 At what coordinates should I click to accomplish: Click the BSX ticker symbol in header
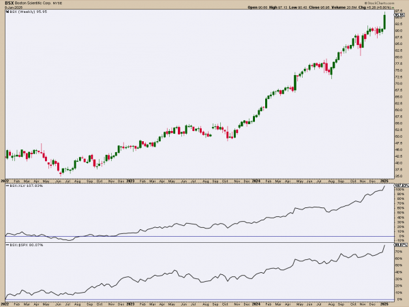[10, 3]
